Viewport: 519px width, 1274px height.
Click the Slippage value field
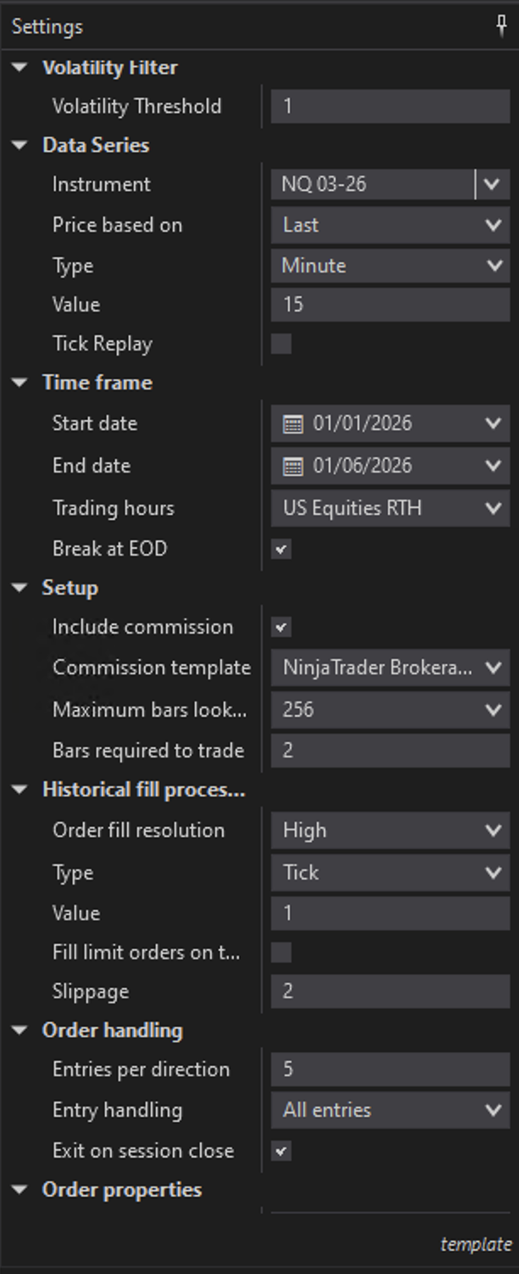click(390, 992)
